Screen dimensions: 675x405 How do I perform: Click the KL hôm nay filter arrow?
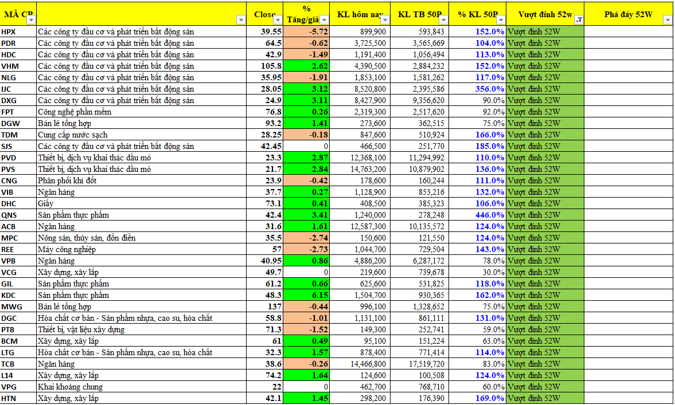pyautogui.click(x=385, y=20)
